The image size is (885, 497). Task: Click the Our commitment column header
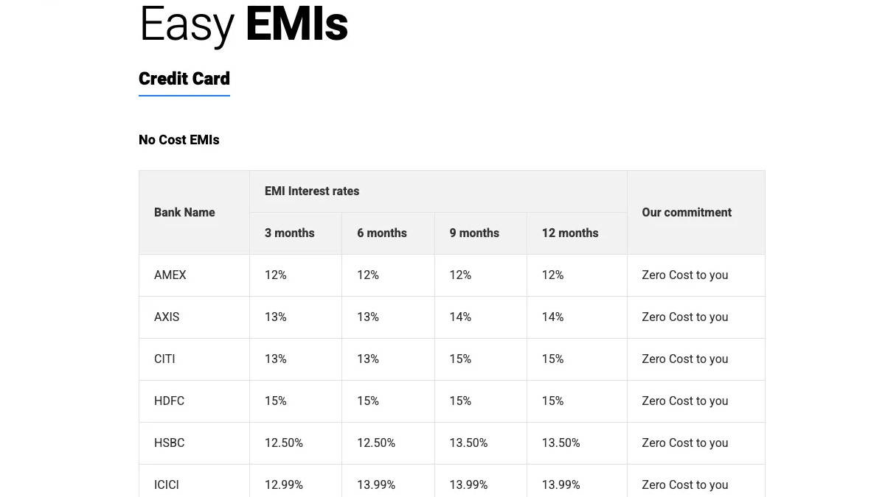coord(687,212)
